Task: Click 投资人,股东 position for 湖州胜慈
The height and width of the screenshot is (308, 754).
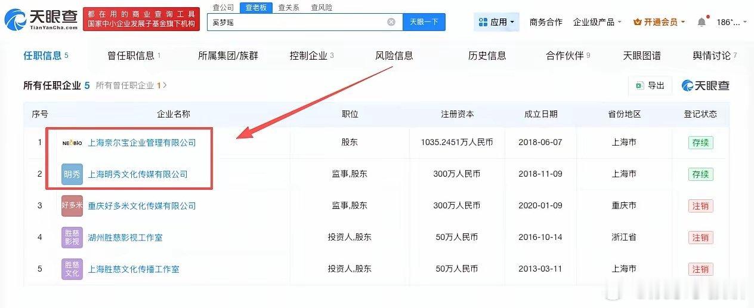Action: tap(350, 238)
